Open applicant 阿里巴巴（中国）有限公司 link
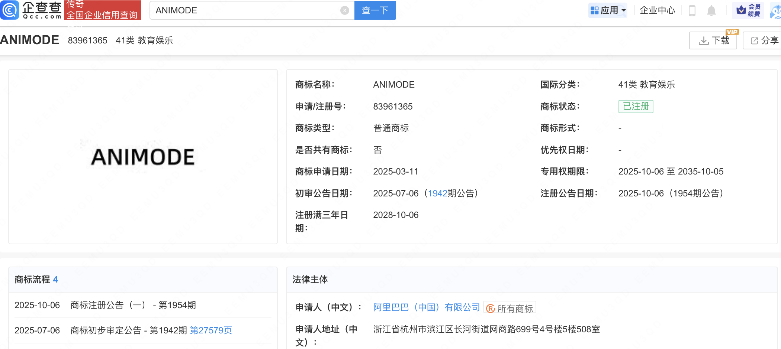 click(427, 307)
